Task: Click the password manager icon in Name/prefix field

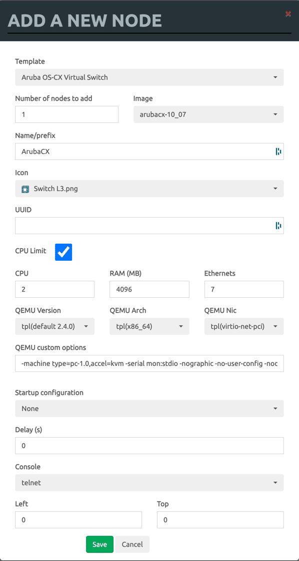Action: (x=278, y=152)
